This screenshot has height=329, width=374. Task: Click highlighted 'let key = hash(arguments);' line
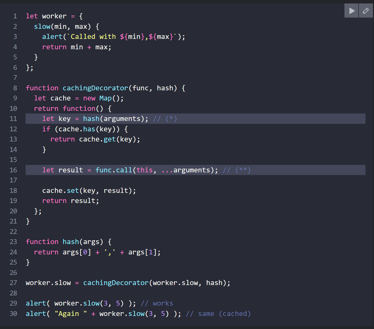click(x=196, y=119)
